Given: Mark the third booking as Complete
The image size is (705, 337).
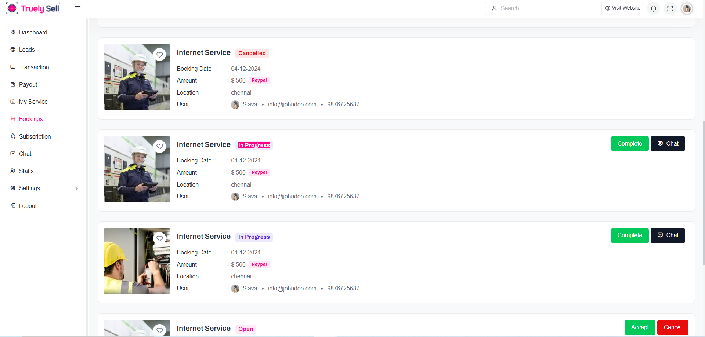Looking at the screenshot, I should [x=629, y=235].
